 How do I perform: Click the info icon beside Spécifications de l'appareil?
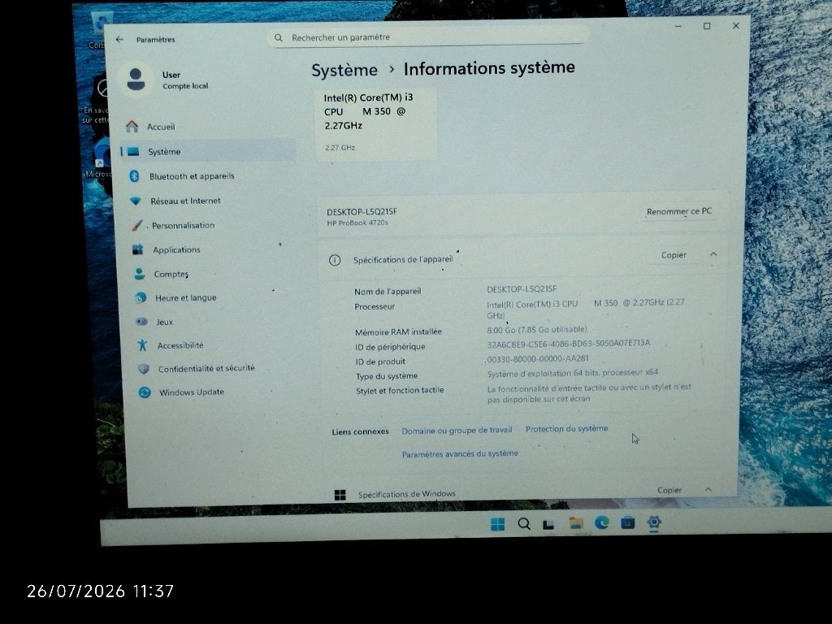[x=335, y=260]
